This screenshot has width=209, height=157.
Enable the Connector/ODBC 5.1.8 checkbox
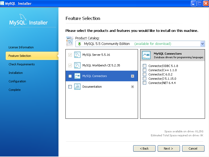tap(144, 66)
